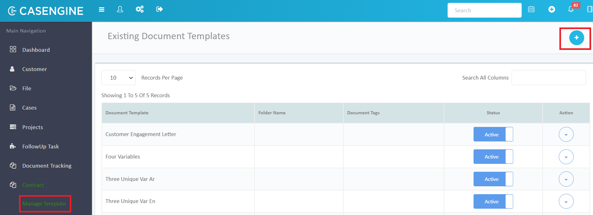This screenshot has height=215, width=593.
Task: Toggle Active status for Three Unique Var Ar
Action: coord(493,179)
